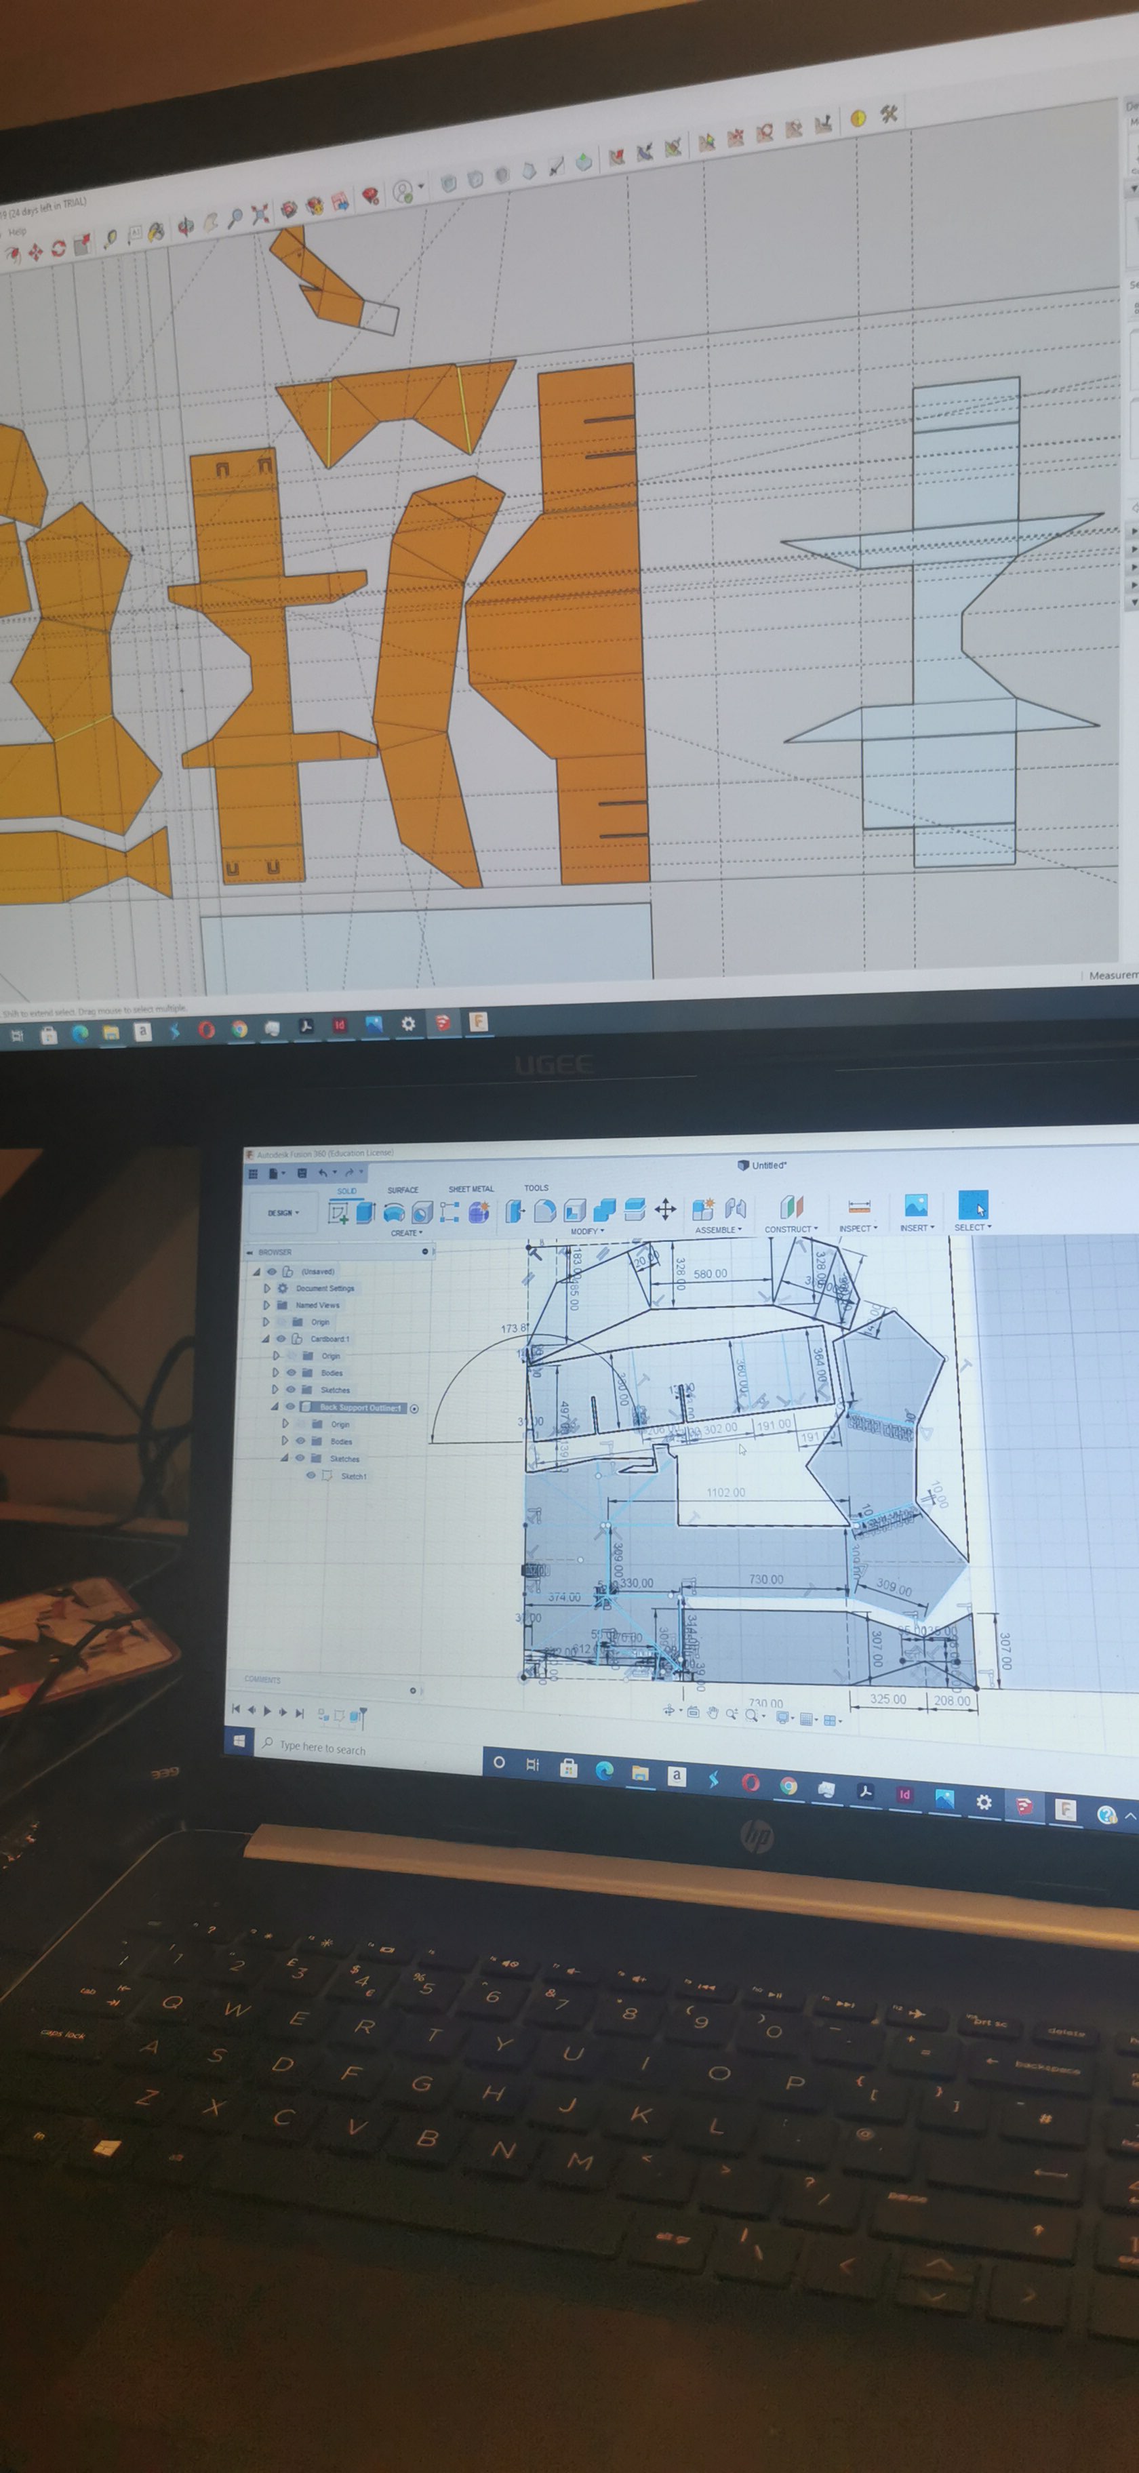Toggle eye of Bodies under Cardboard:1
Image resolution: width=1139 pixels, height=2473 pixels.
[x=292, y=1373]
